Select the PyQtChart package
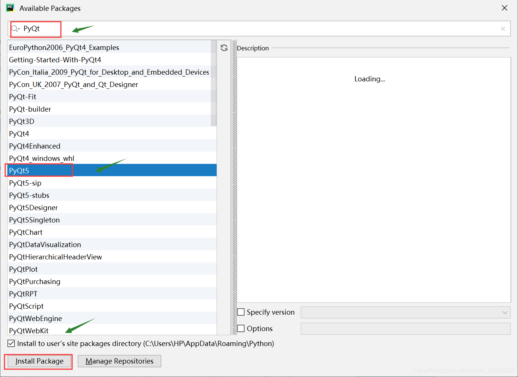Screen dimensions: 518x377 pos(112,232)
